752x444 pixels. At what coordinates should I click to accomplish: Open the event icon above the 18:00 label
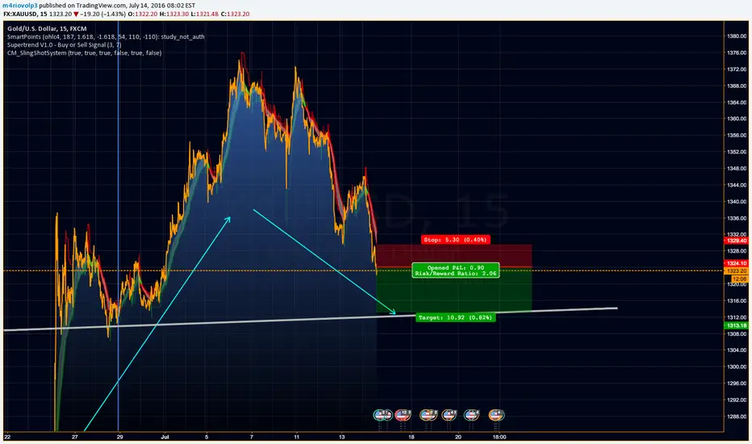point(496,415)
